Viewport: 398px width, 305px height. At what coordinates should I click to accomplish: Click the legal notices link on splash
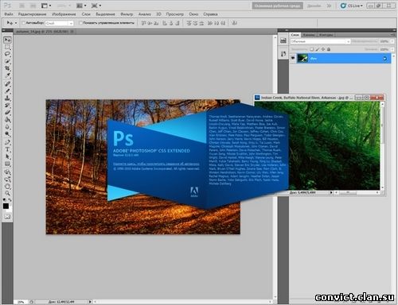click(x=156, y=164)
